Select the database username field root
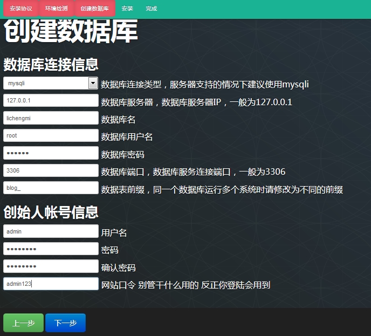The height and width of the screenshot is (336, 371). pyautogui.click(x=51, y=136)
